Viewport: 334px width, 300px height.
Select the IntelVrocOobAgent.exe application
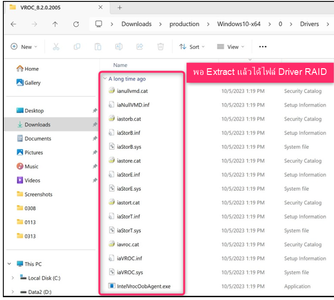140,286
